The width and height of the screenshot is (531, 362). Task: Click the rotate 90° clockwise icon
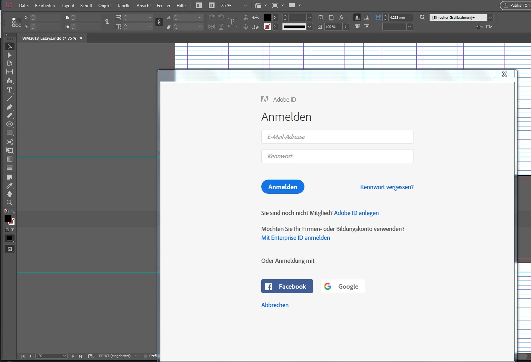(212, 17)
